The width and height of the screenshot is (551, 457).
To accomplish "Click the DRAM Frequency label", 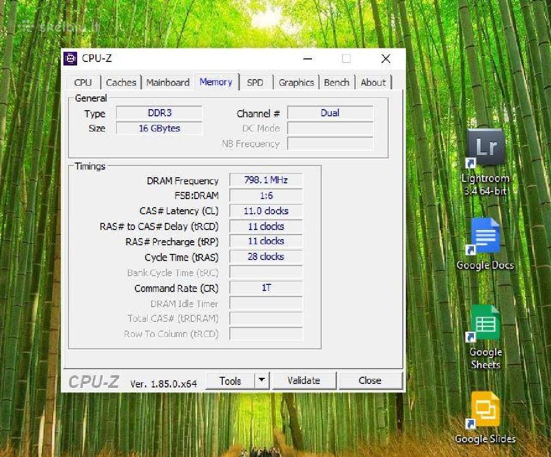I will point(183,181).
